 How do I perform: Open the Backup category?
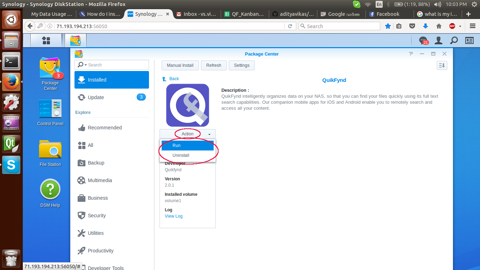point(112,163)
